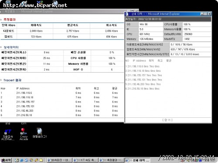This screenshot has height=163, width=218.
Task: Switch to the 상세 이력 taskbar window
Action: pyautogui.click(x=137, y=160)
